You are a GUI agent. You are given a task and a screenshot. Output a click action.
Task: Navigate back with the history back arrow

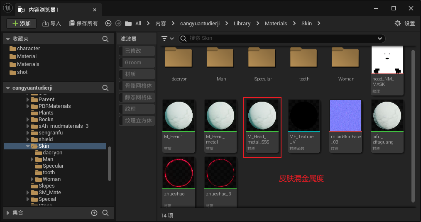coord(108,24)
